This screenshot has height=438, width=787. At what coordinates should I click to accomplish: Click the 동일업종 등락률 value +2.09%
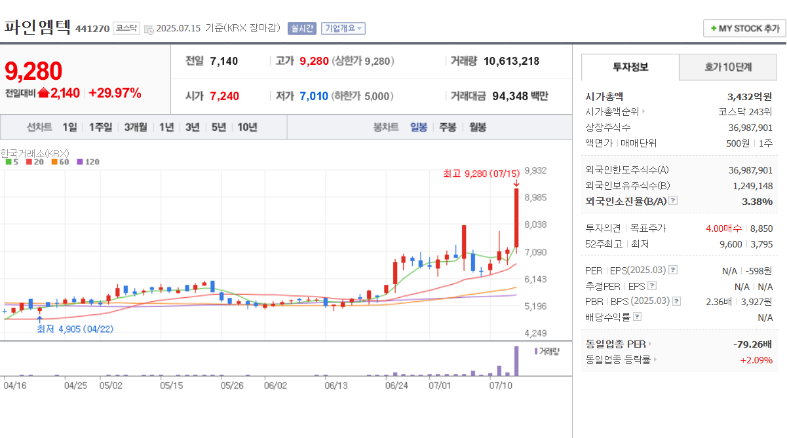756,359
